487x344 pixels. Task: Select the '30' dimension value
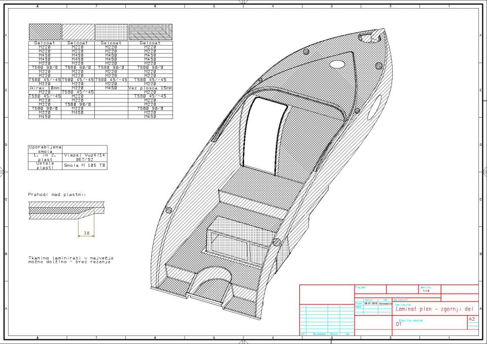86,233
